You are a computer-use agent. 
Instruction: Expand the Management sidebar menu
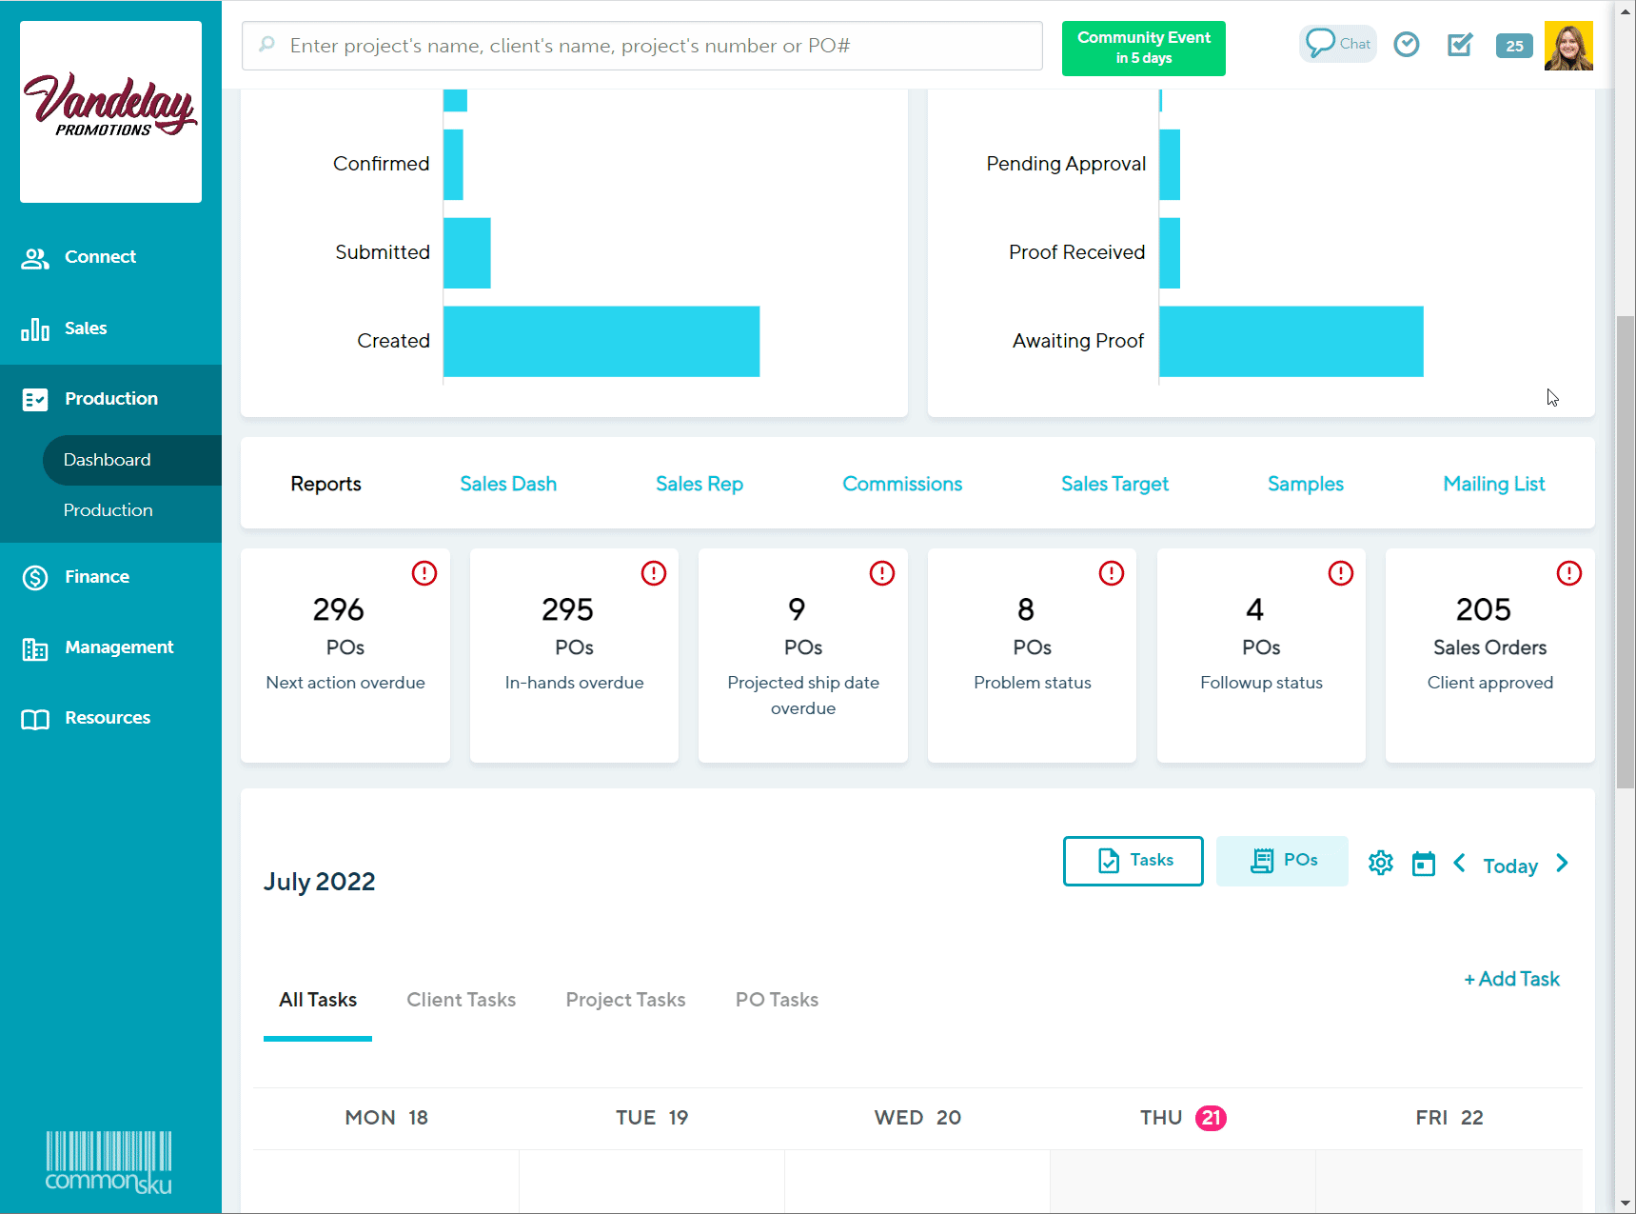click(118, 647)
